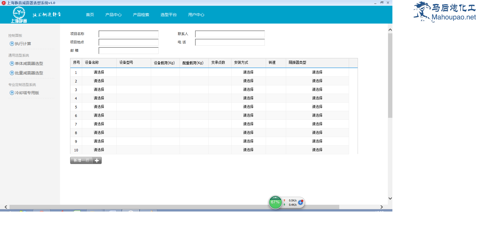Image resolution: width=478 pixels, height=231 pixels.
Task: Click the horizontal scrollbar thumb
Action: (x=174, y=207)
